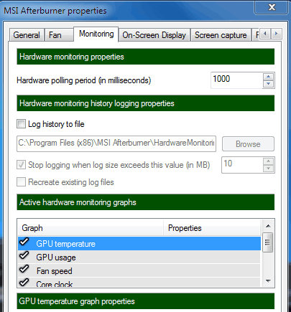Click the graph list scrollbar thumb
Viewport: 291px width, 312px height.
coord(268,242)
